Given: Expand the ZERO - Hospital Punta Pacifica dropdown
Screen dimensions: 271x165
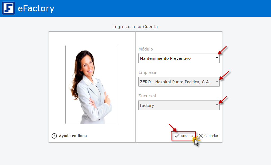Looking at the screenshot, I should pyautogui.click(x=175, y=82).
